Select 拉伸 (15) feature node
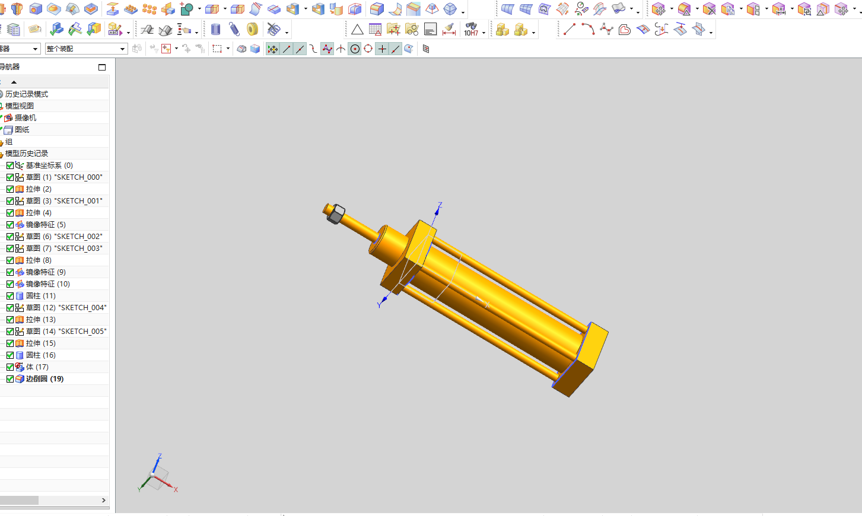Viewport: 862px width, 516px height. click(x=40, y=343)
